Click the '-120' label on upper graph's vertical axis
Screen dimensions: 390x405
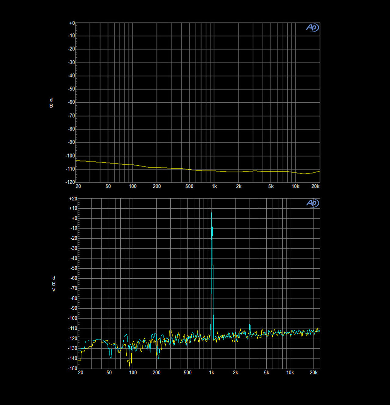click(x=70, y=182)
